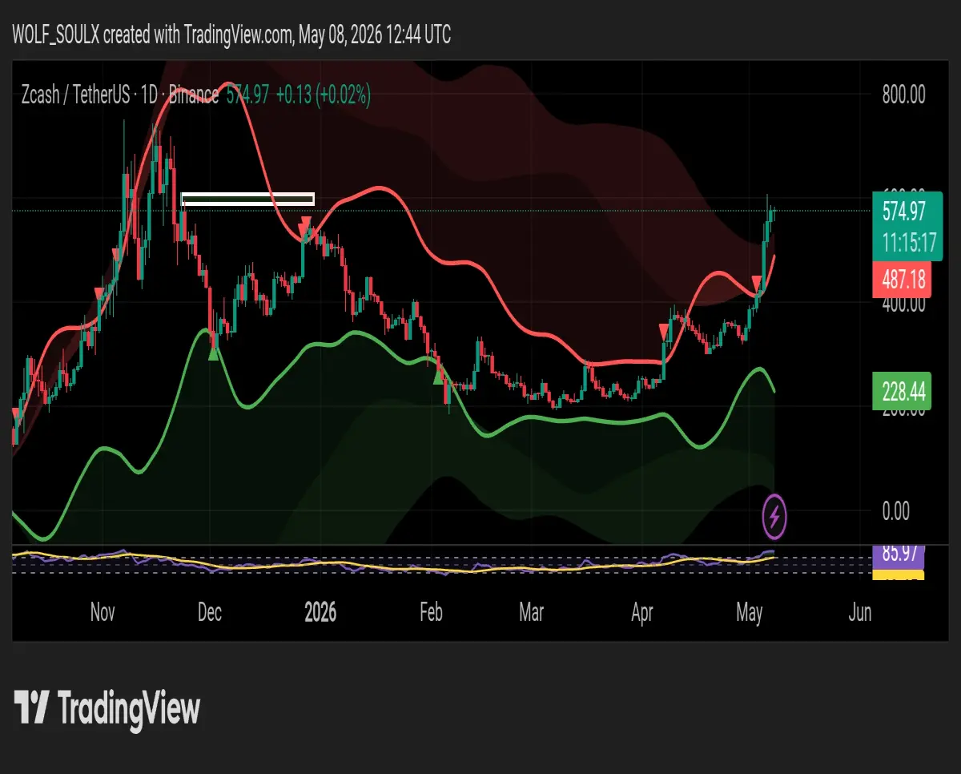Viewport: 961px width, 774px height.
Task: Select the green up-triangle signal in early December
Action: coord(213,353)
